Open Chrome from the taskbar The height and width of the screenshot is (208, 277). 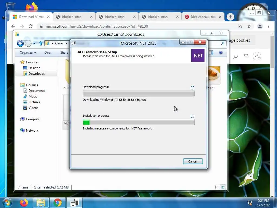[58, 203]
